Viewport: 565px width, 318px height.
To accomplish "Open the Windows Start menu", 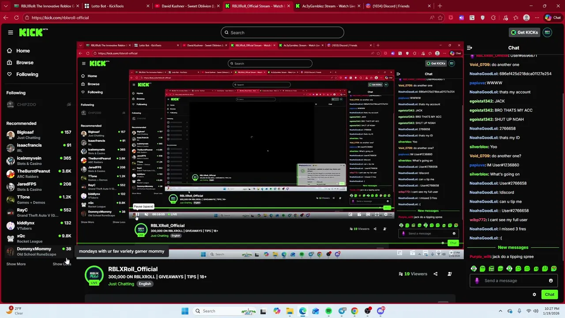I will click(185, 311).
